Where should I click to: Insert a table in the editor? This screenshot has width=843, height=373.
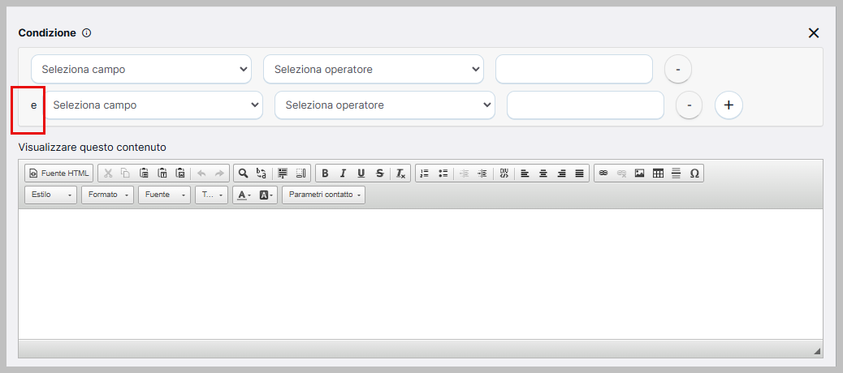coord(658,174)
